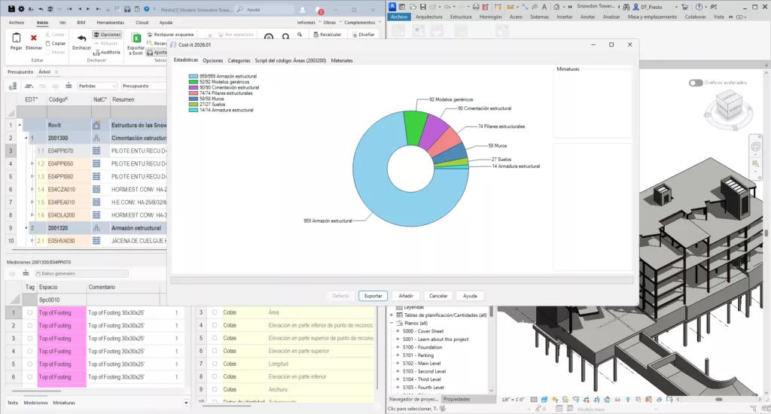Click the blue help question icon in Presto
771x414 pixels.
click(x=146, y=9)
